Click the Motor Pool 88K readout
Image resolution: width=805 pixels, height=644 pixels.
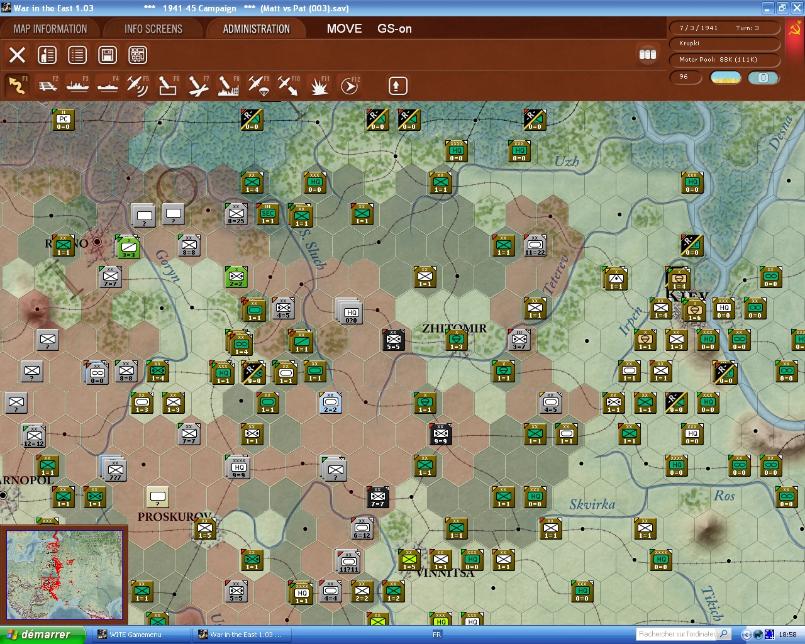pyautogui.click(x=724, y=60)
